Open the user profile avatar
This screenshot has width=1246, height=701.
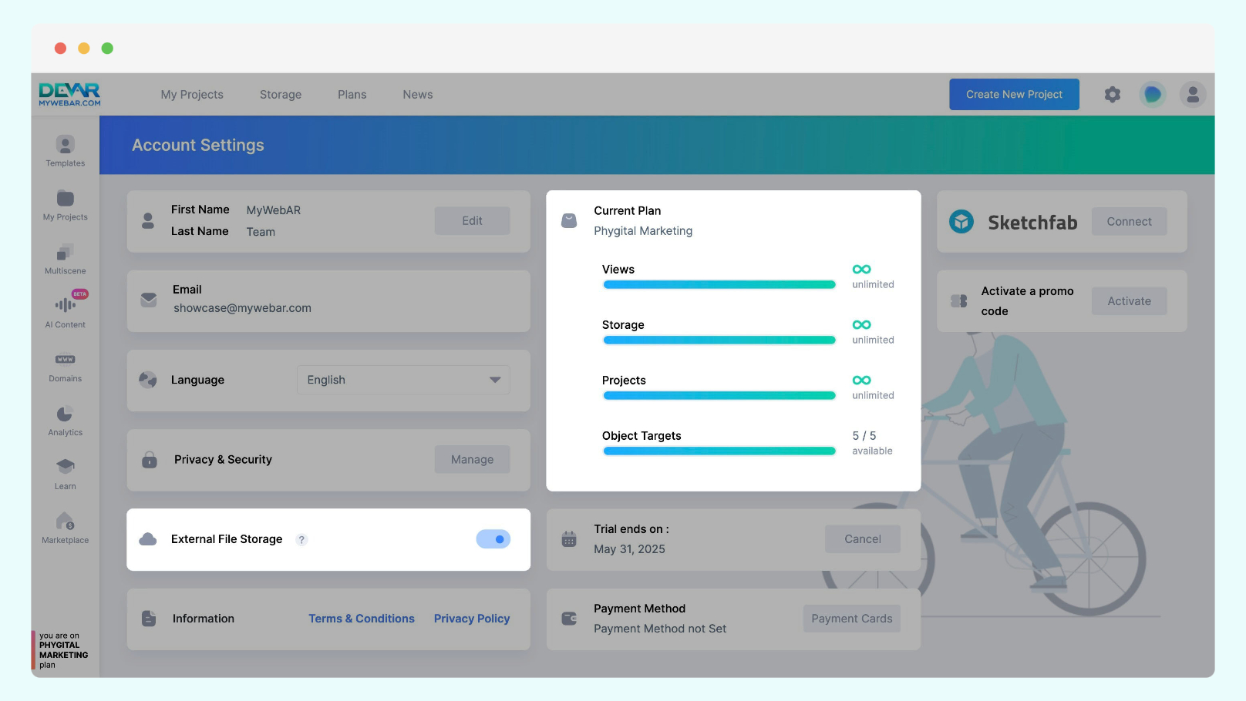click(1192, 95)
